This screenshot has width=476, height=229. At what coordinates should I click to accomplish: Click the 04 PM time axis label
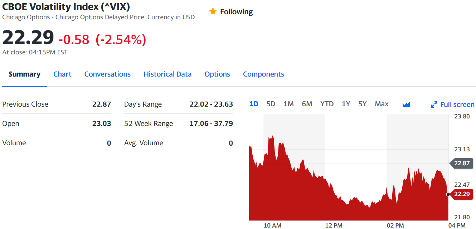tap(457, 225)
